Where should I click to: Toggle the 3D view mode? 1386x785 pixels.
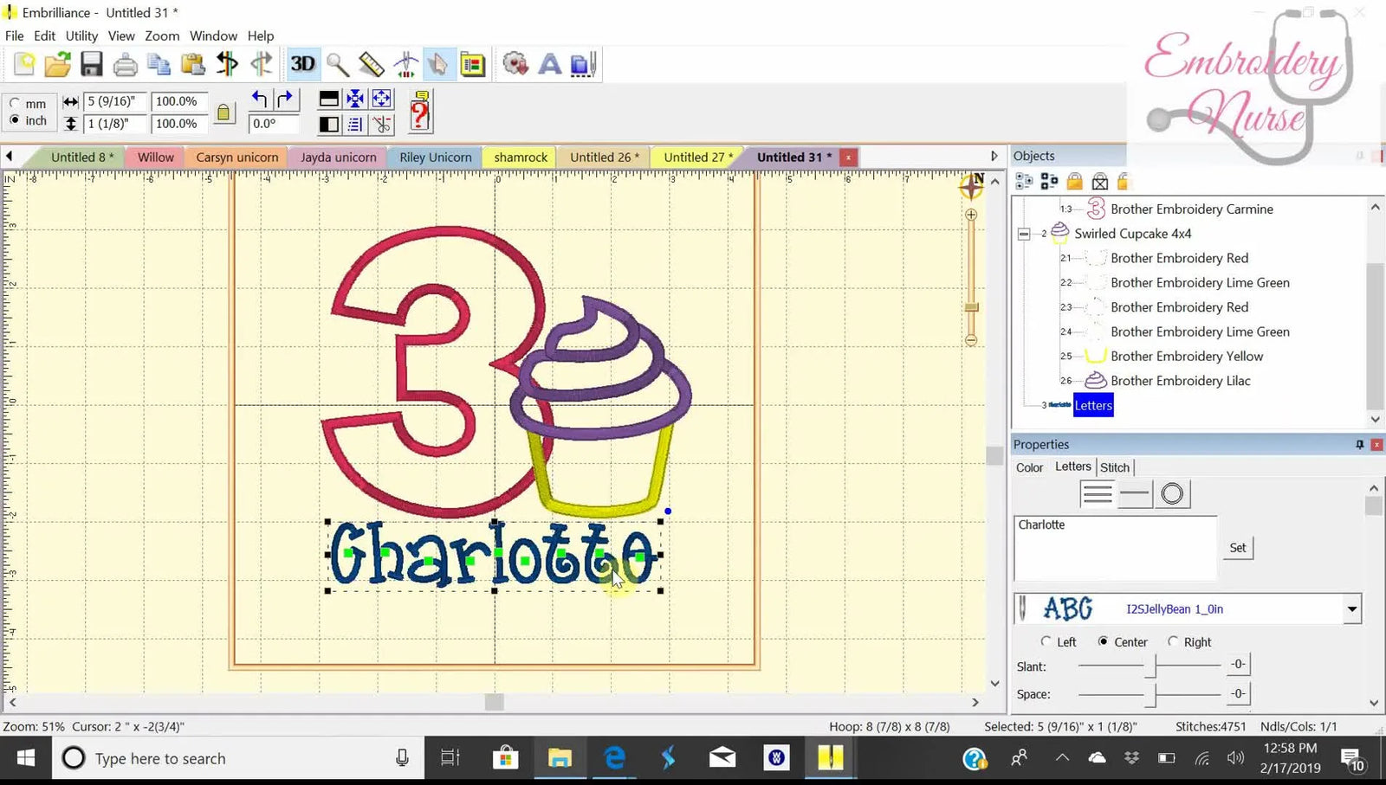click(x=302, y=64)
